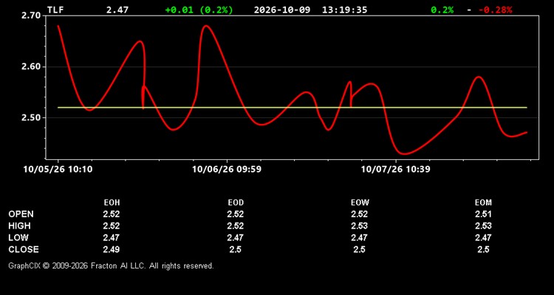Click the LOW value under EOW
The image size is (554, 295).
tap(359, 237)
